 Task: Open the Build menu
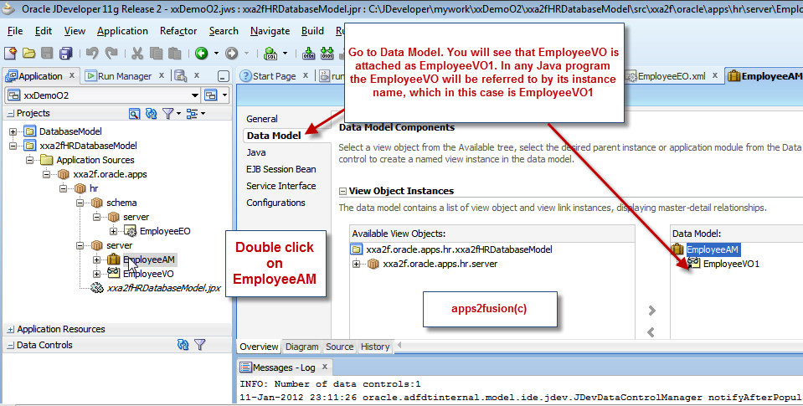[x=312, y=31]
